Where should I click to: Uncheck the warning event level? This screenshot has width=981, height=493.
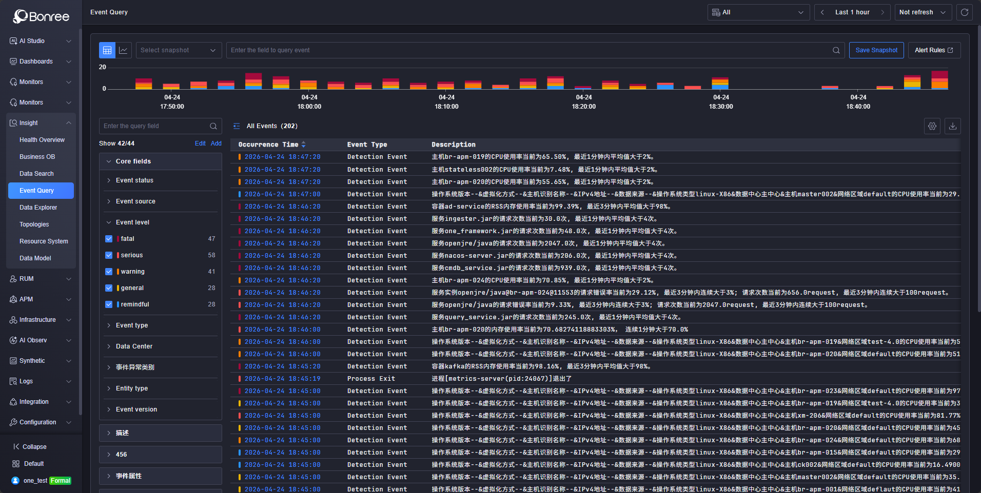tap(109, 272)
